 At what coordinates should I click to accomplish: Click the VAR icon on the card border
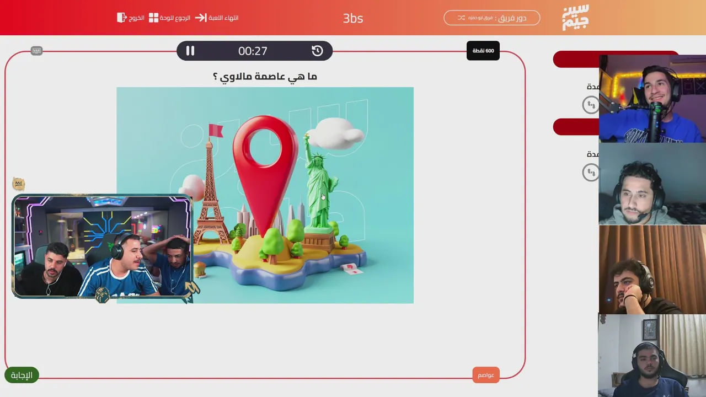click(x=36, y=51)
